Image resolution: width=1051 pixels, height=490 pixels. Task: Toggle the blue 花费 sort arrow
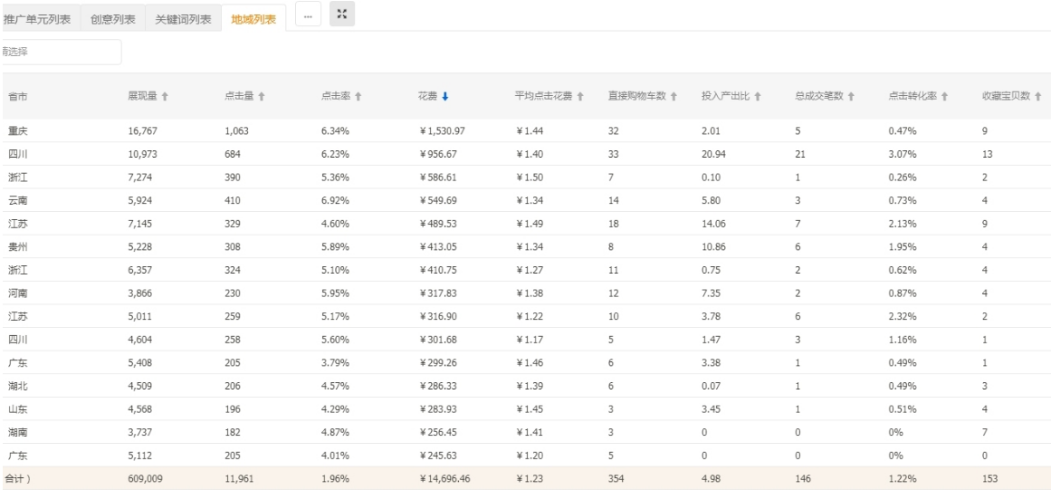[445, 97]
